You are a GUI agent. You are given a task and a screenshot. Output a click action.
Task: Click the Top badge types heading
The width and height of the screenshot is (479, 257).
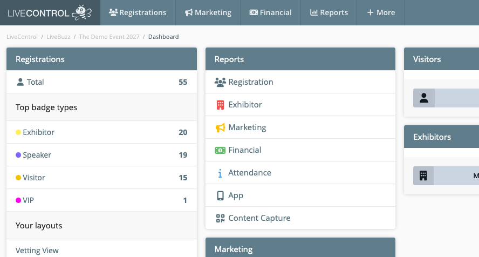[46, 107]
